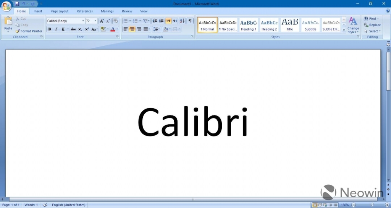Click the Grow Font icon
The width and height of the screenshot is (391, 208).
point(102,21)
